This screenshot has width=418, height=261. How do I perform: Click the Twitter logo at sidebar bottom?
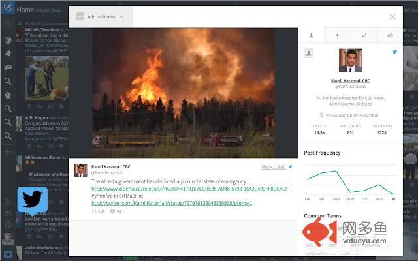pyautogui.click(x=8, y=255)
